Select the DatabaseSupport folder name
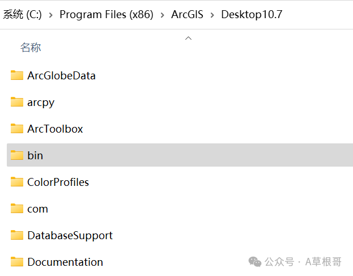 coord(70,235)
